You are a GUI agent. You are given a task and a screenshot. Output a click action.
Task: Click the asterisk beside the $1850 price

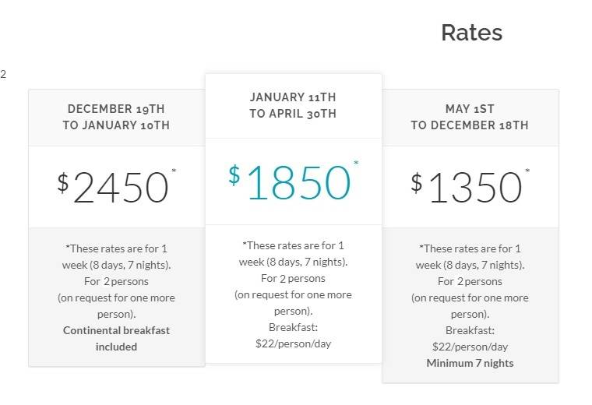pos(356,163)
